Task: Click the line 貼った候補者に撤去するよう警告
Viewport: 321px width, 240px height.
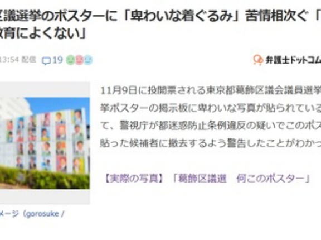Action: point(211,143)
